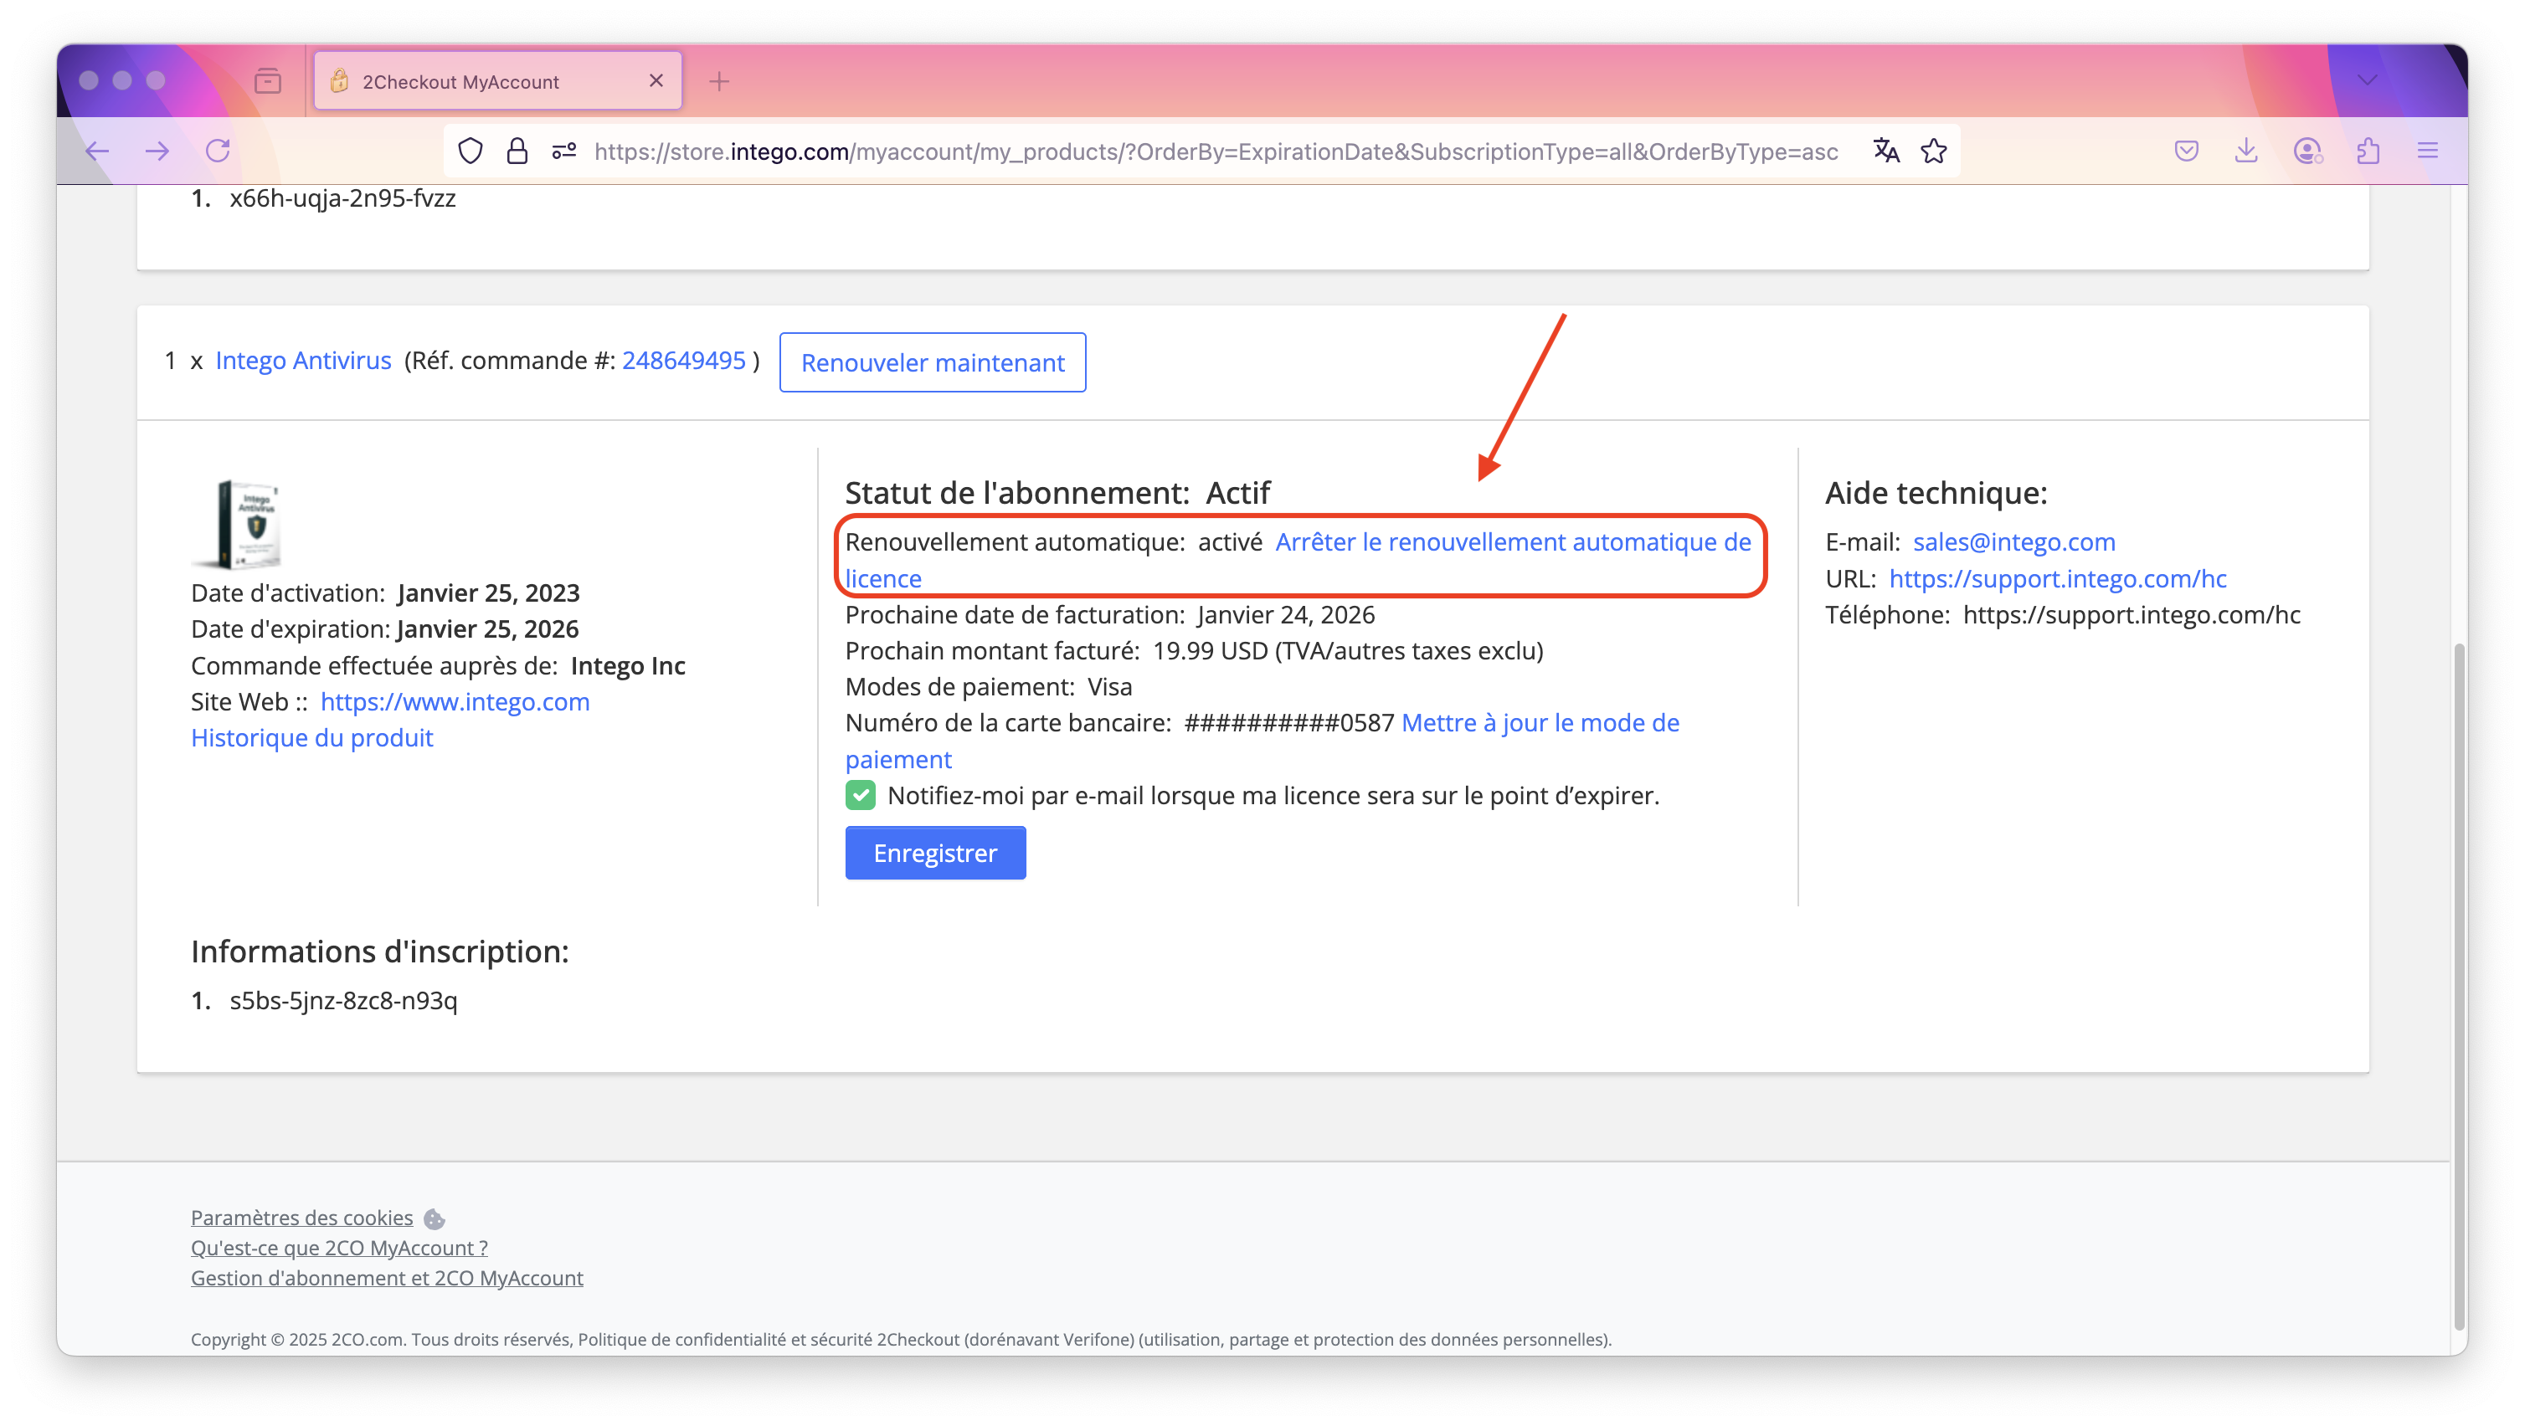Click the masked card number ending 0587
2525x1426 pixels.
tap(1289, 723)
